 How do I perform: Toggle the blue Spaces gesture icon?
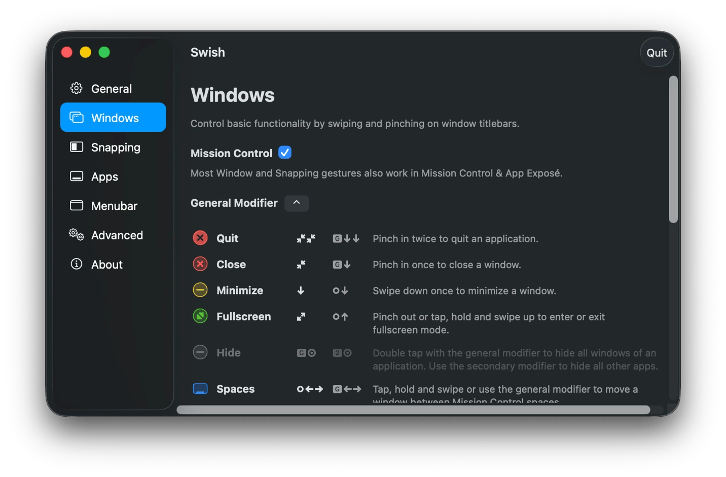200,389
